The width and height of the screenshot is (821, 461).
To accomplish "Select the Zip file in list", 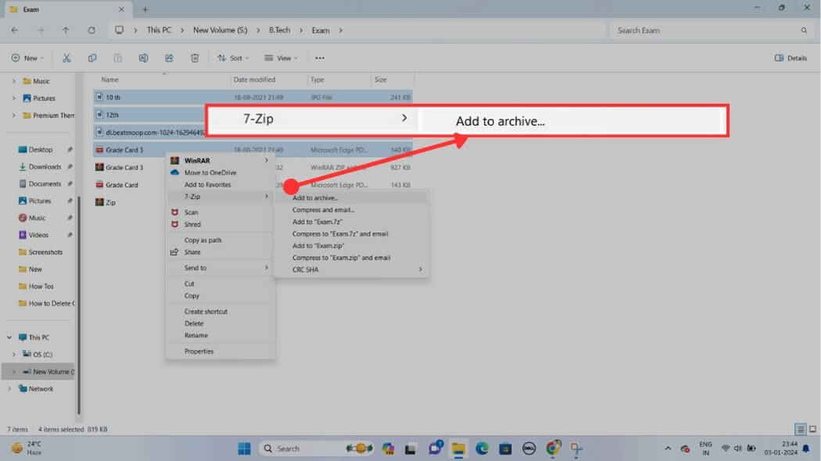I will point(106,202).
